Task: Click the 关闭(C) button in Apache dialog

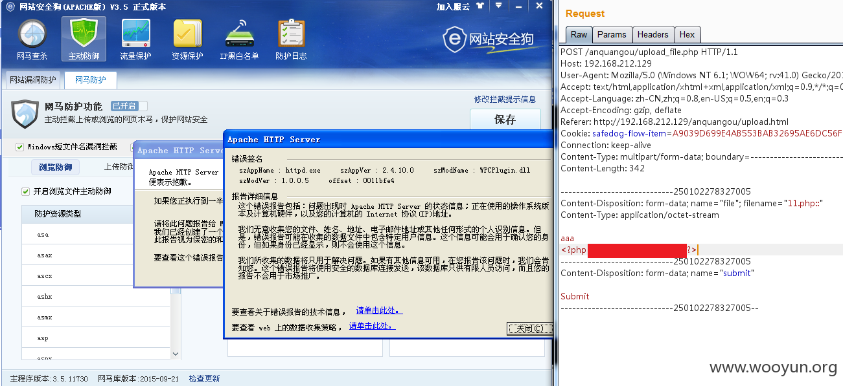Action: 529,328
